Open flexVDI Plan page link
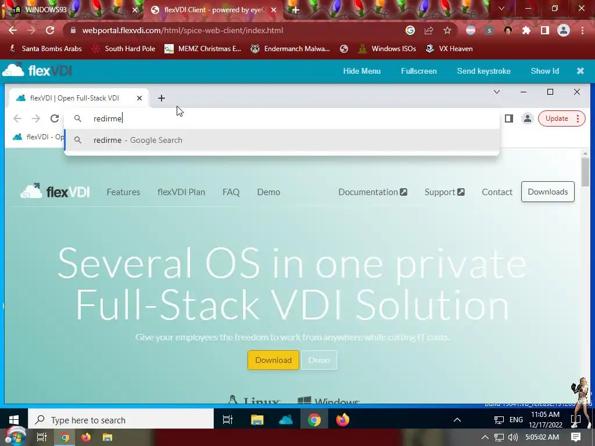 pyautogui.click(x=181, y=192)
